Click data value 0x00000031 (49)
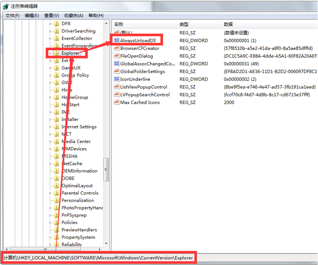 click(241, 64)
